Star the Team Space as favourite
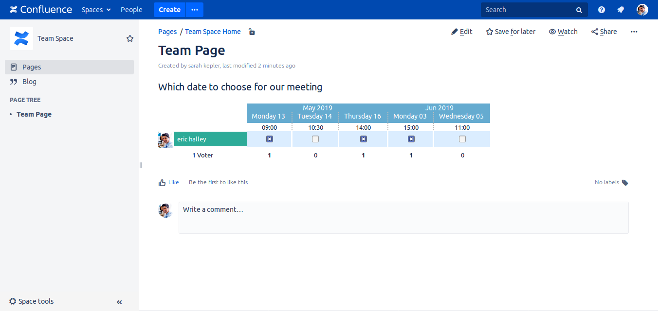Viewport: 658px width, 311px height. tap(130, 38)
